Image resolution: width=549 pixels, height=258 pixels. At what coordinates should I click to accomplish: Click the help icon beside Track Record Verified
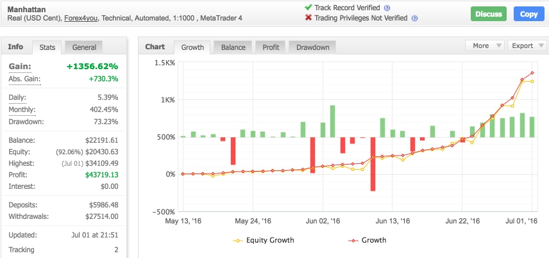385,7
